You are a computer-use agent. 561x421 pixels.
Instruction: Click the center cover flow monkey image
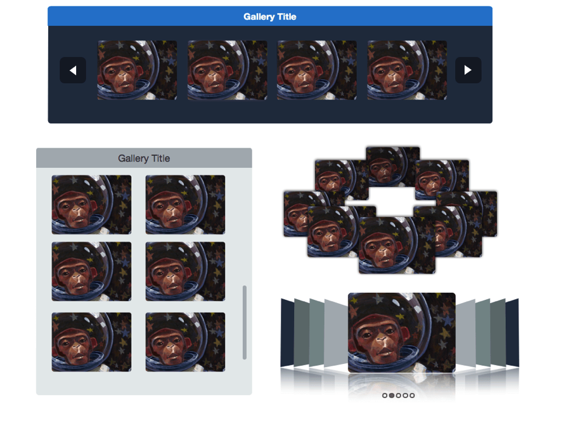click(401, 333)
